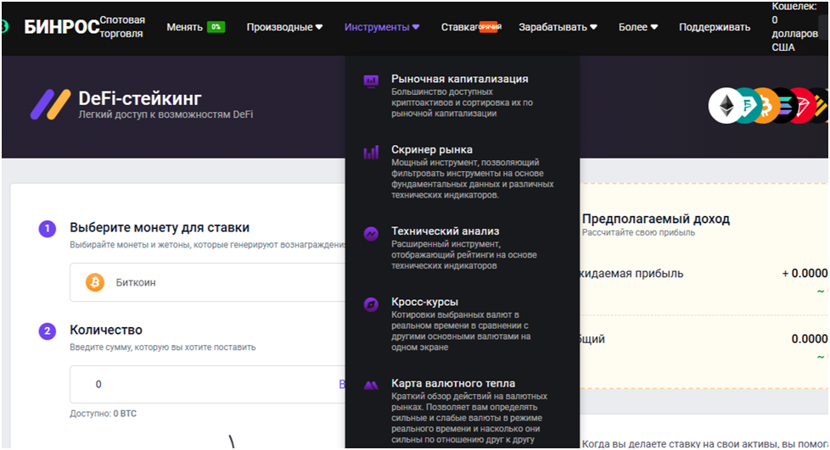Click the red Tron coin icon
Screen dimensions: 830x450
click(x=803, y=106)
